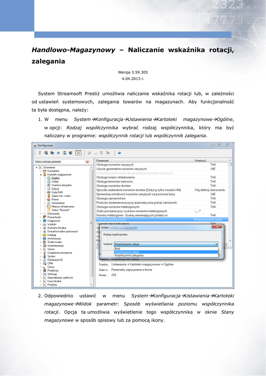
Task: Select the Katalogi folder item
Action: pos(52,235)
